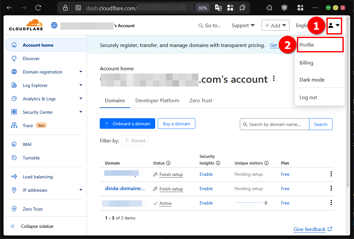354x239 pixels.
Task: Switch to the Developer Platform tab
Action: pos(157,101)
